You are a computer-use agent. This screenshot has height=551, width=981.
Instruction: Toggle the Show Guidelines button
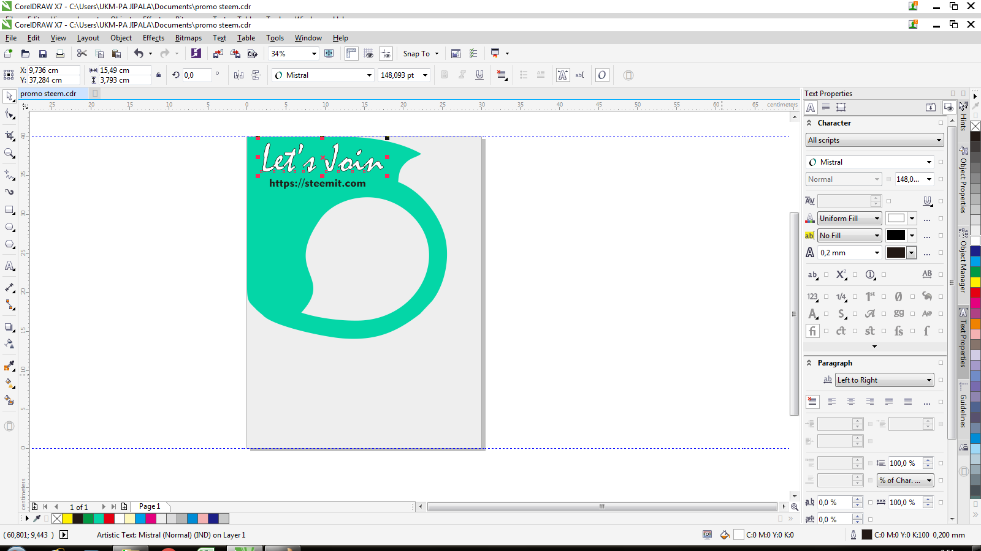[x=386, y=54]
